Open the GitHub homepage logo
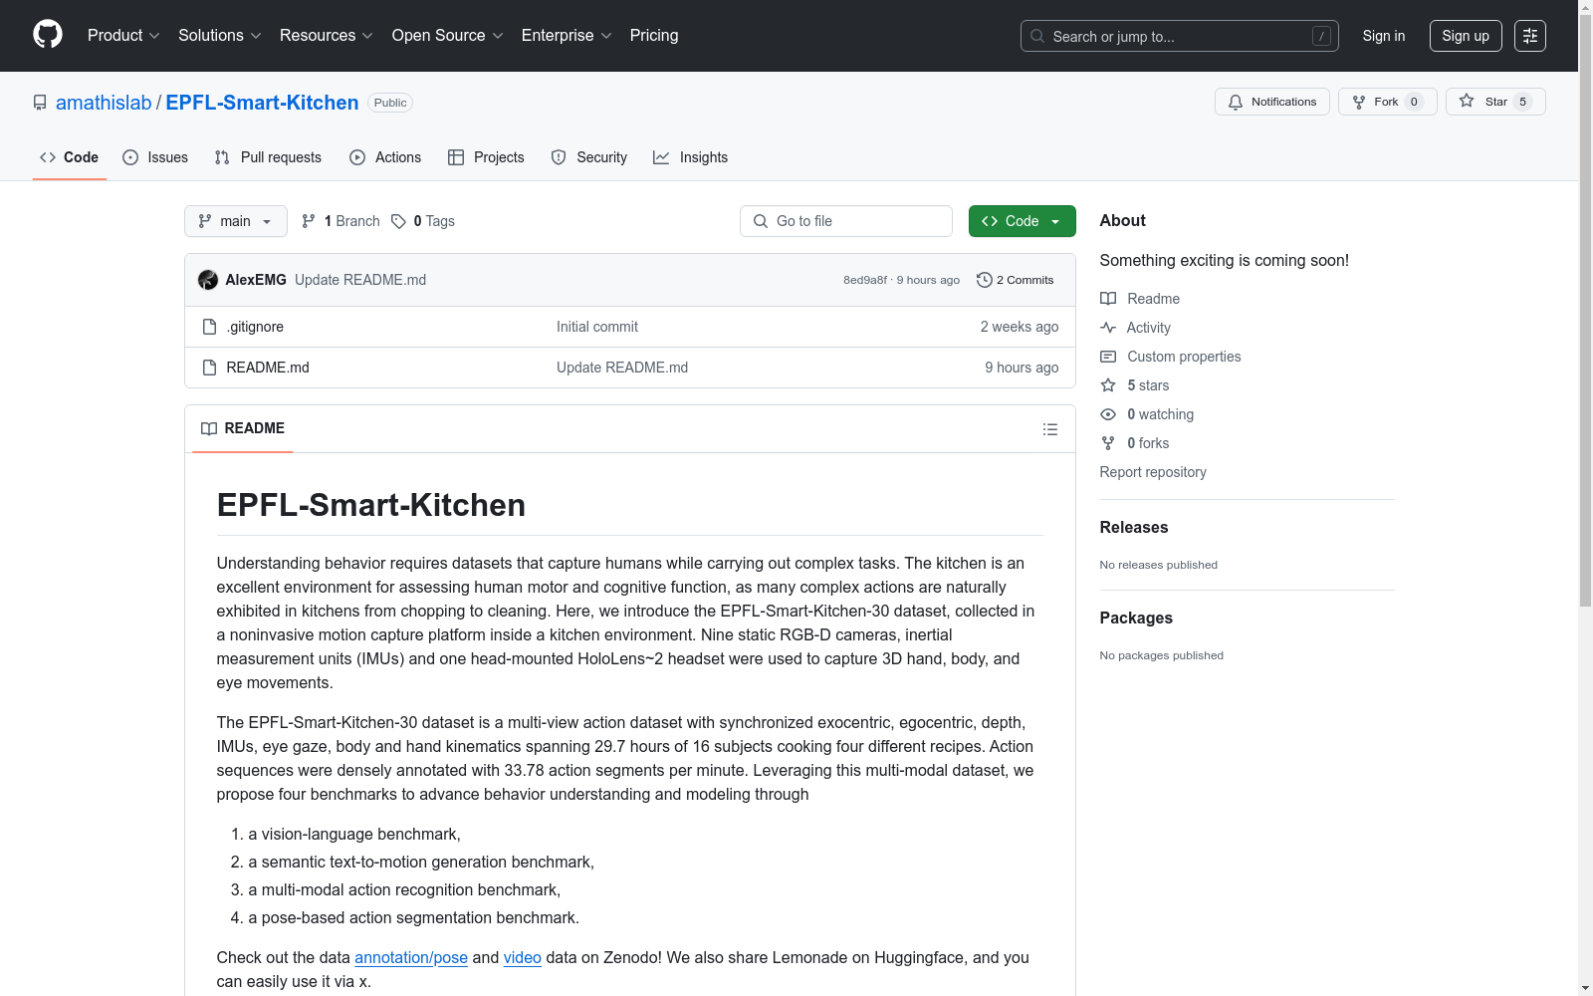The image size is (1593, 996). (x=48, y=35)
